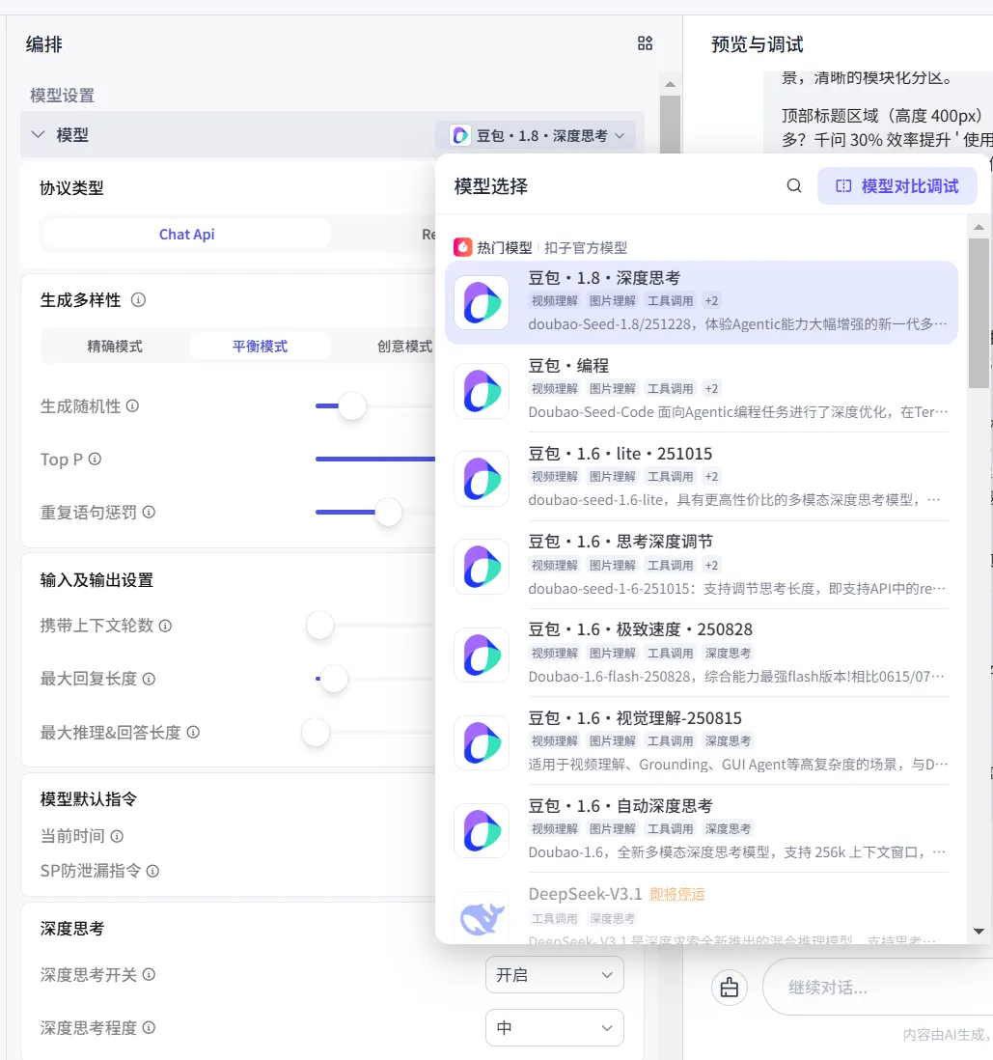Screen dimensions: 993x1060
Task: Click the 模型对比调试 button
Action: (x=897, y=186)
